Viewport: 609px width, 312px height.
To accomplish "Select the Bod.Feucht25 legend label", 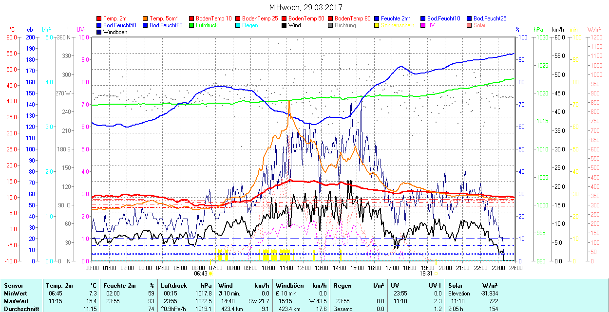I will pyautogui.click(x=491, y=18).
